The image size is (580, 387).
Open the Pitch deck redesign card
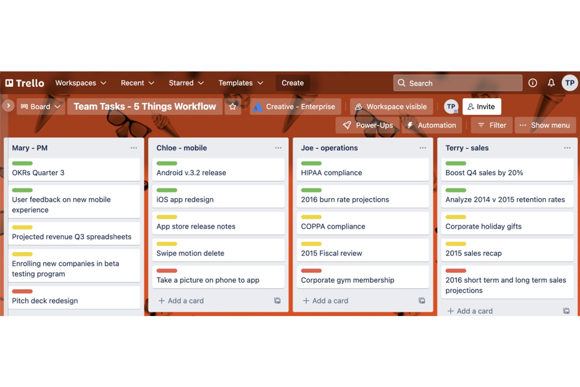[74, 298]
